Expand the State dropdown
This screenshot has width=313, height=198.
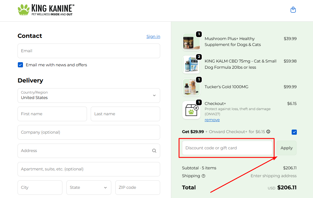click(x=89, y=188)
